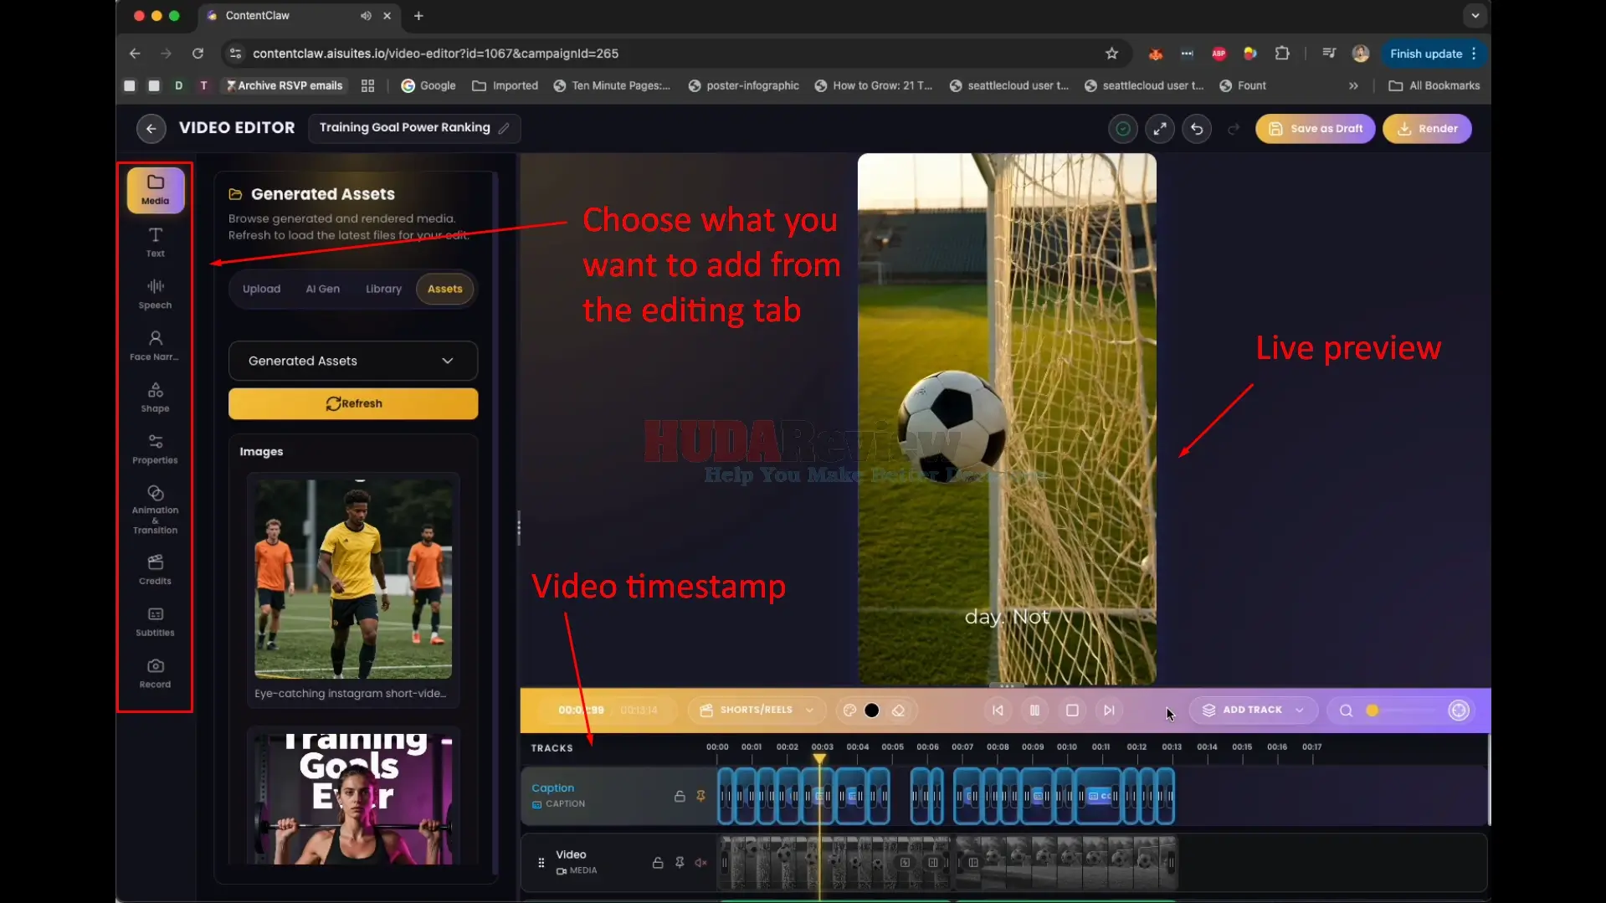Toggle the lock on the Video track
Screen dimensions: 1606x903
tap(658, 863)
